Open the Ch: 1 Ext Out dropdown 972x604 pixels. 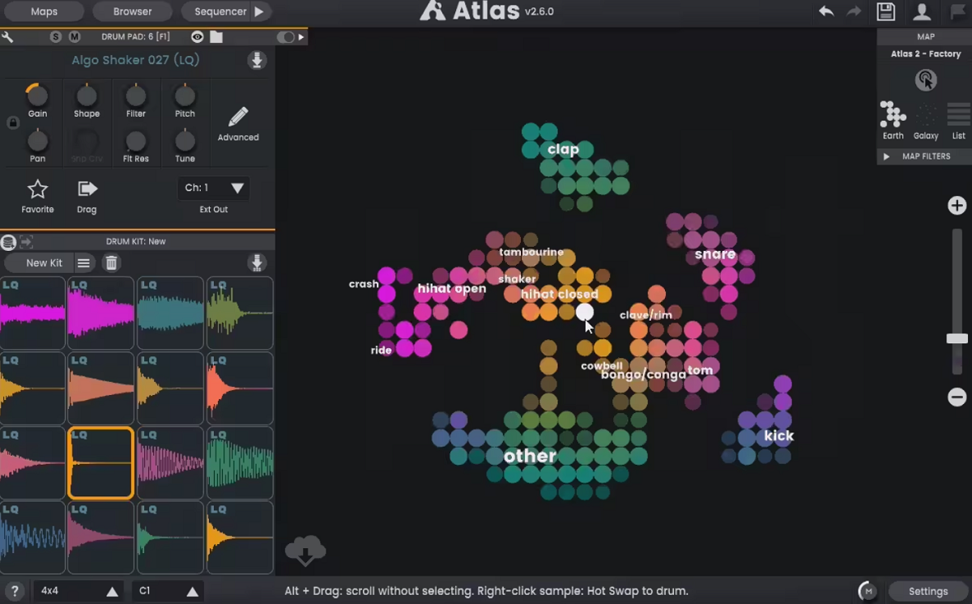(x=214, y=188)
